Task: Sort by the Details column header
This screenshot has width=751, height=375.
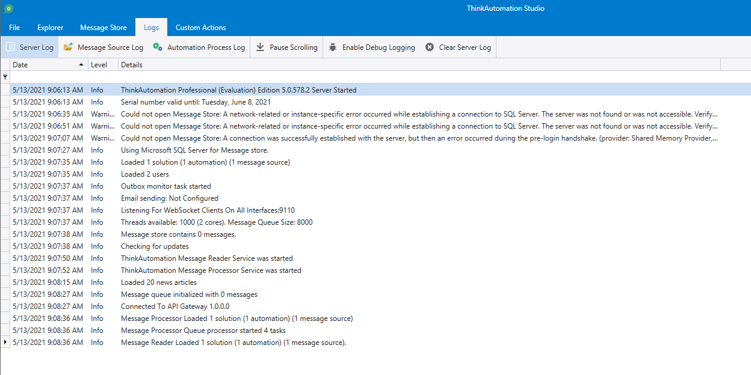Action: click(x=419, y=64)
